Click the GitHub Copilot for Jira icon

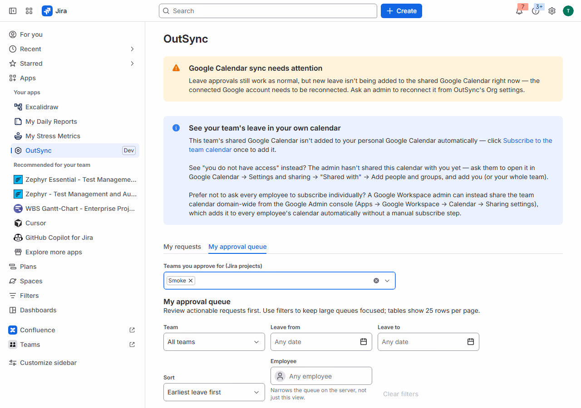click(18, 238)
